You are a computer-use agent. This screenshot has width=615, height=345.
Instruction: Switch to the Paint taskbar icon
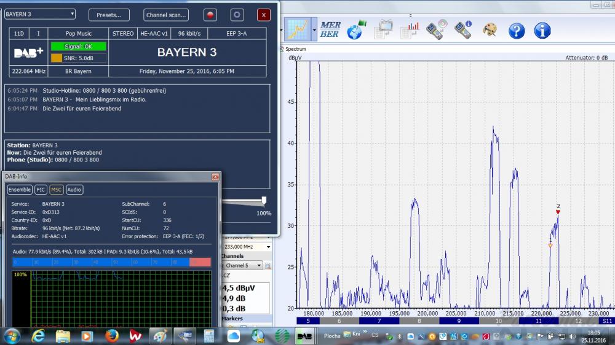tap(161, 336)
